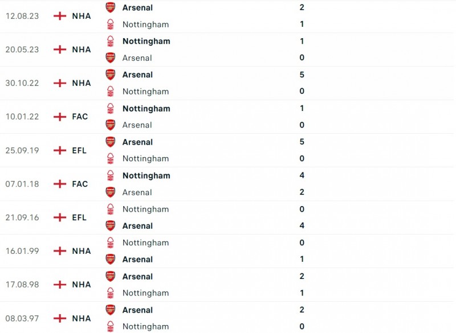Click the Nottingham crest in the 10.01.22 match
Screen dimensions: 456x333
[x=110, y=108]
